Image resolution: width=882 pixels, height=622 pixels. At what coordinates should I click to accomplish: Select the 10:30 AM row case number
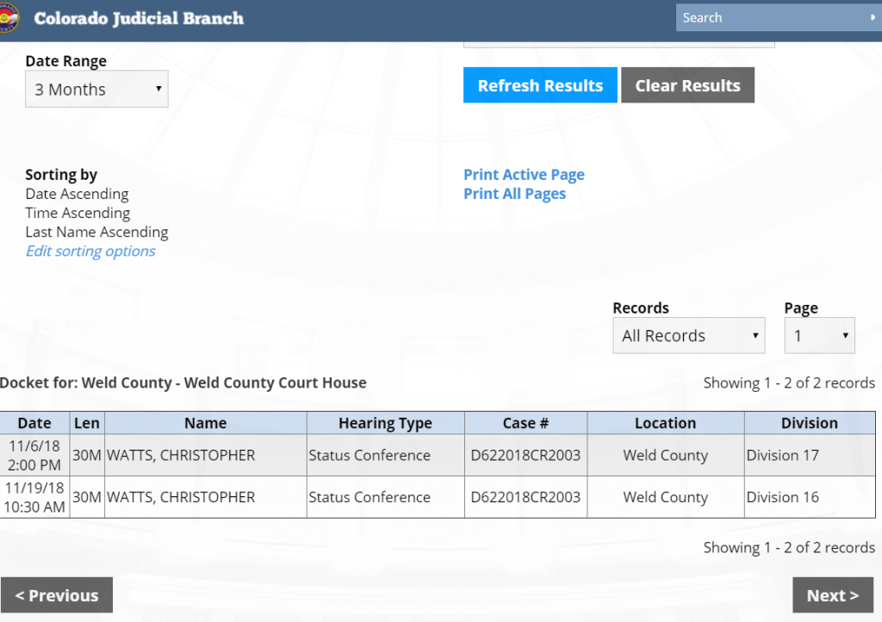pos(525,497)
